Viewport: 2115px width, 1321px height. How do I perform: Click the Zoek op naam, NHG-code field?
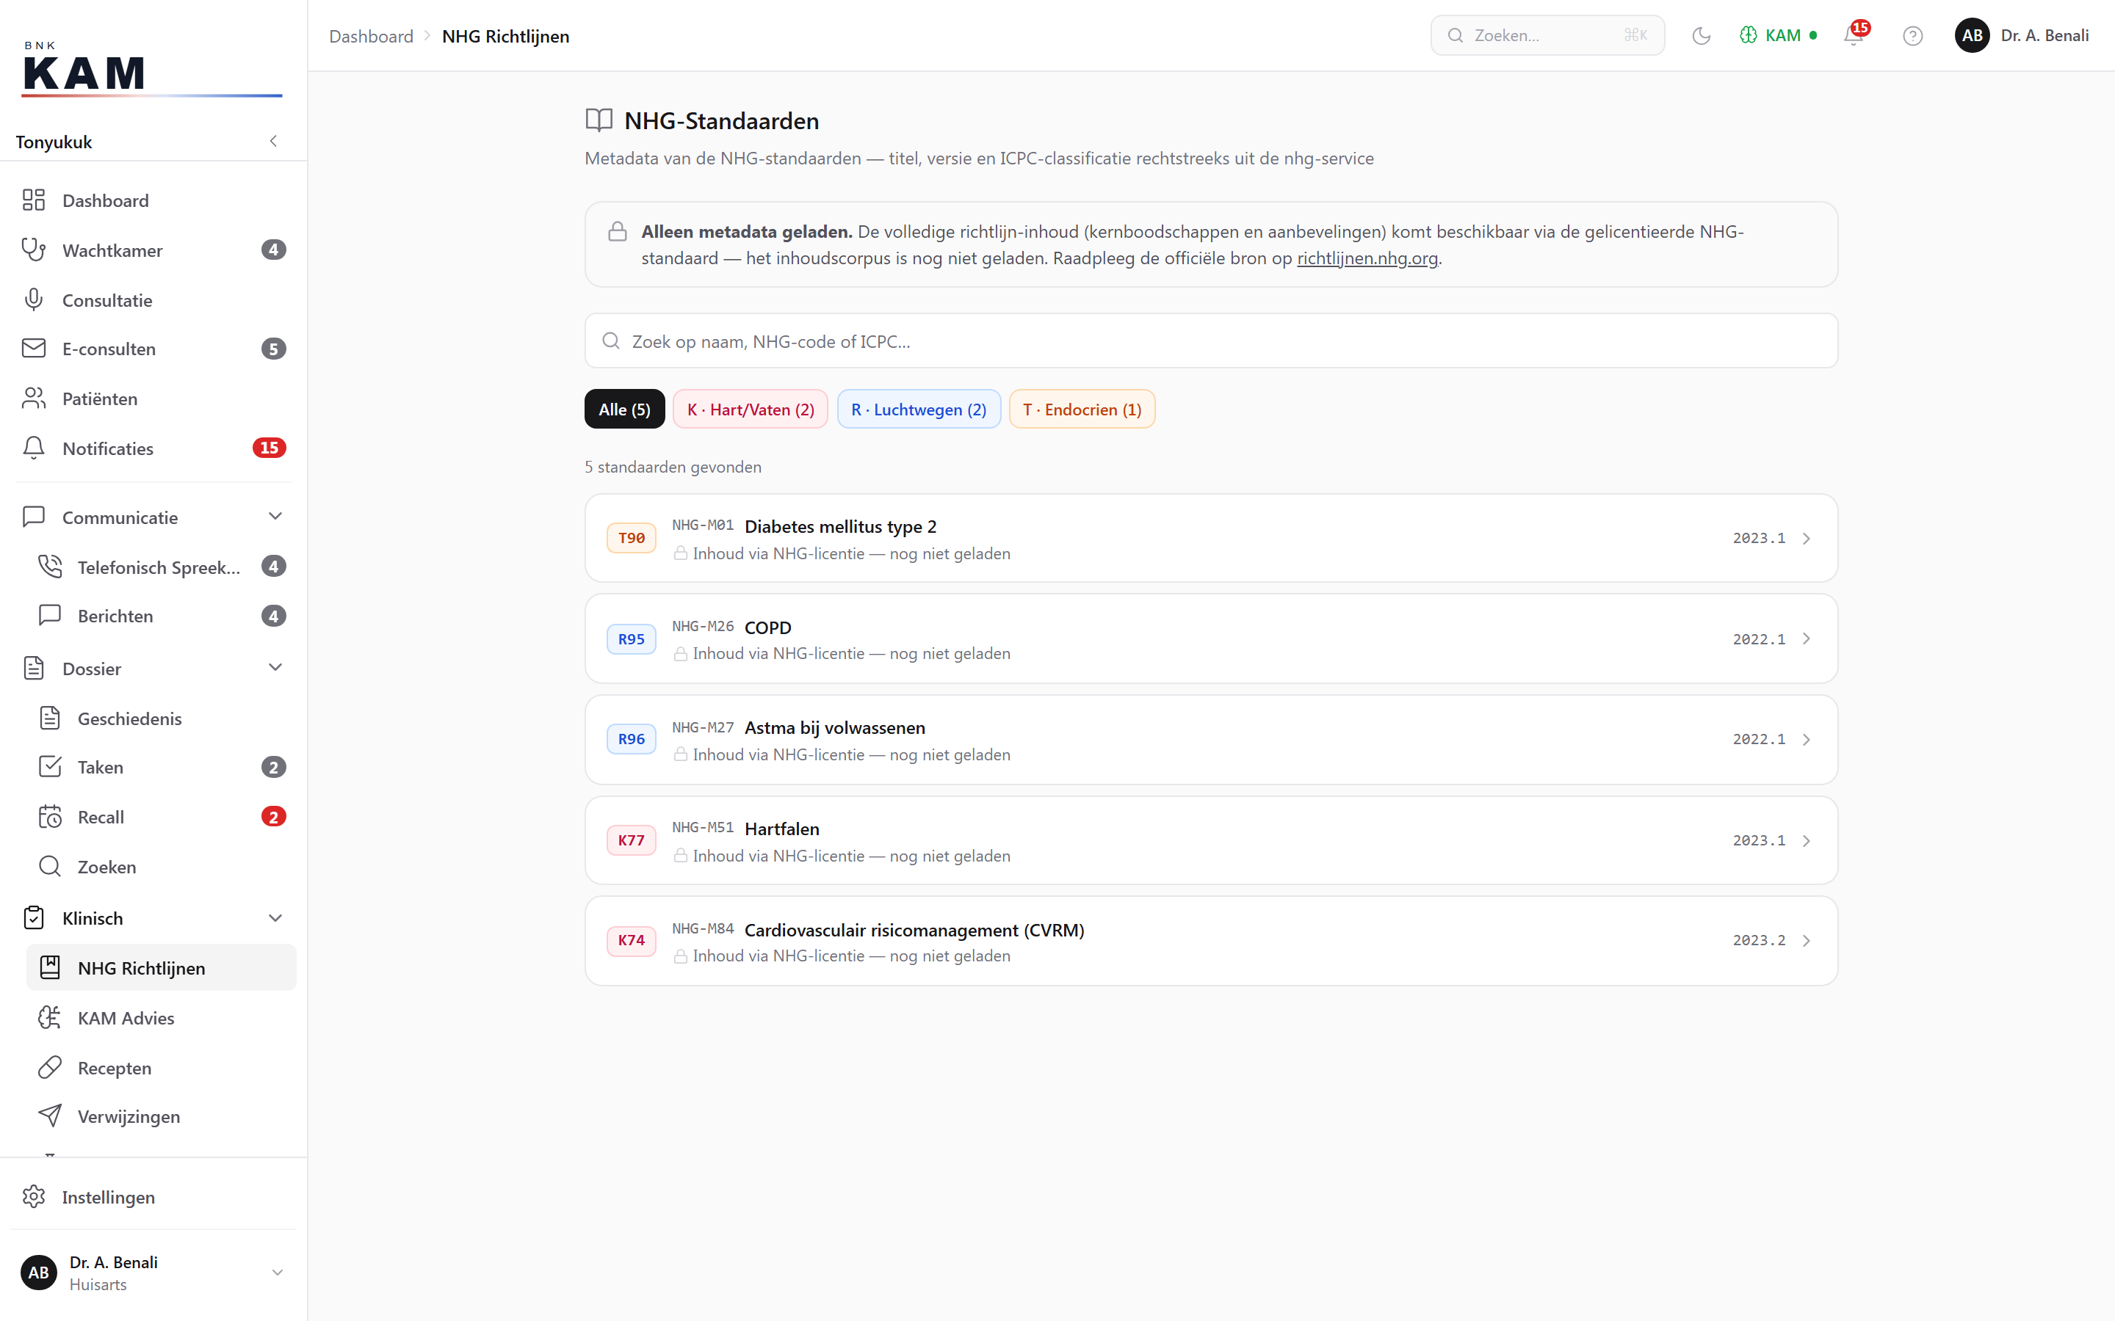pos(1210,341)
